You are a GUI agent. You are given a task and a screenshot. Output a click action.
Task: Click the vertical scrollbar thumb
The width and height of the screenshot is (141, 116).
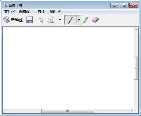pos(136,68)
